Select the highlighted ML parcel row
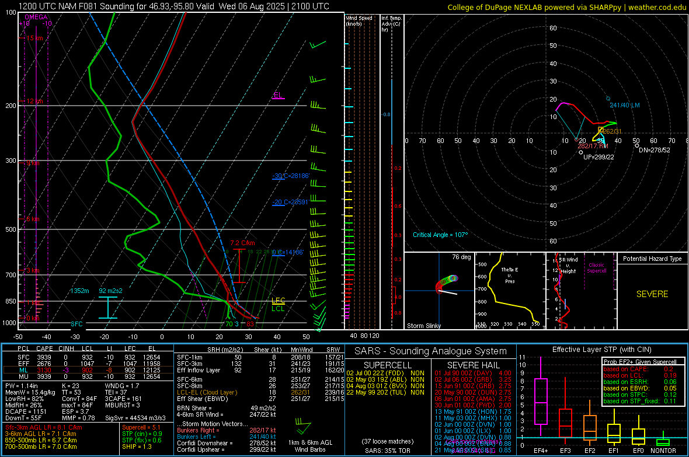This screenshot has height=457, width=689. click(x=88, y=370)
